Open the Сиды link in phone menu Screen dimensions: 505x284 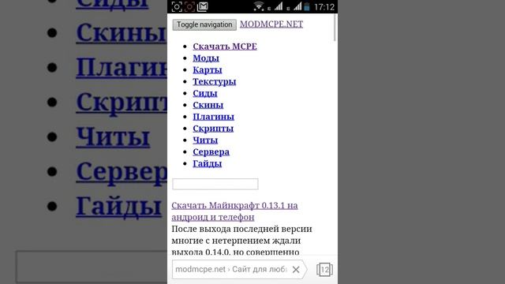pyautogui.click(x=205, y=93)
